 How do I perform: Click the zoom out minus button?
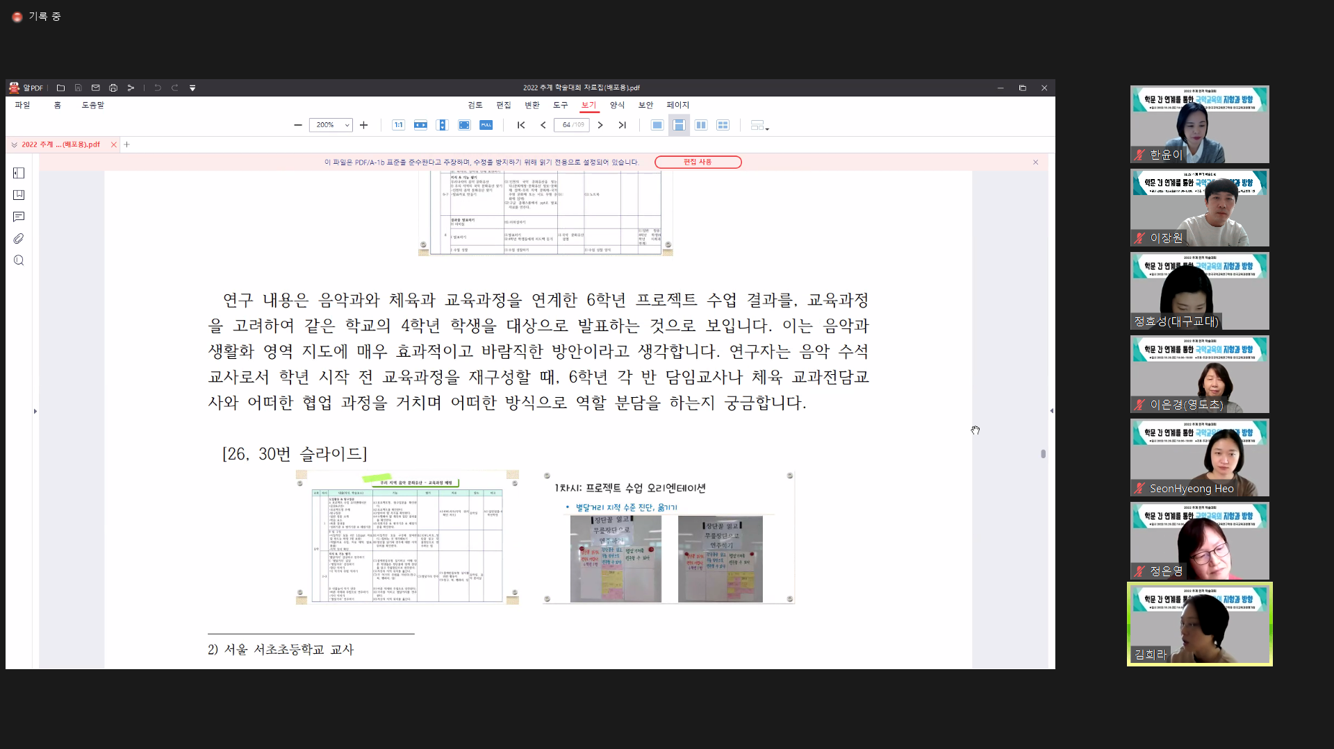coord(298,126)
